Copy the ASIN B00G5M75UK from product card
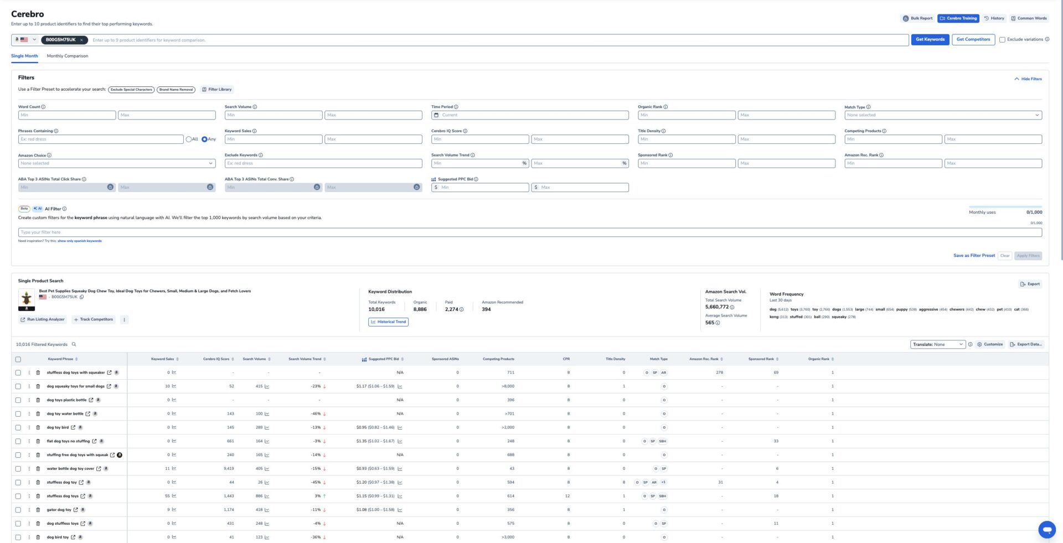Screen dimensions: 1063x543 tap(82, 297)
